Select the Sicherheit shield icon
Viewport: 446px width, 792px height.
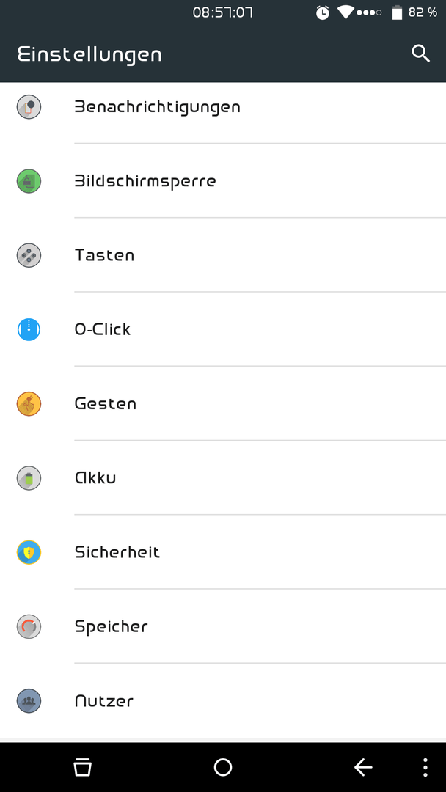tap(29, 552)
